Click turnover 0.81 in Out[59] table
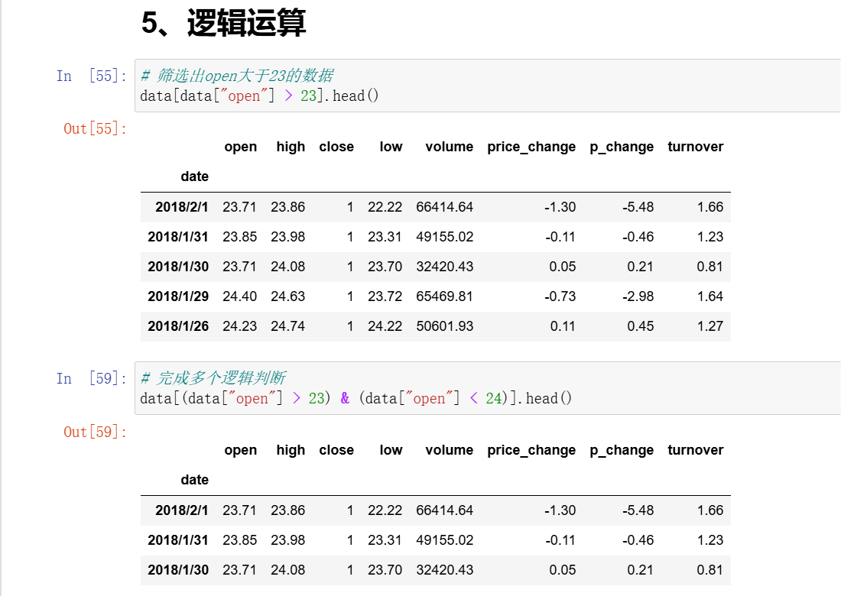Screen dimensions: 841x596 (x=710, y=570)
